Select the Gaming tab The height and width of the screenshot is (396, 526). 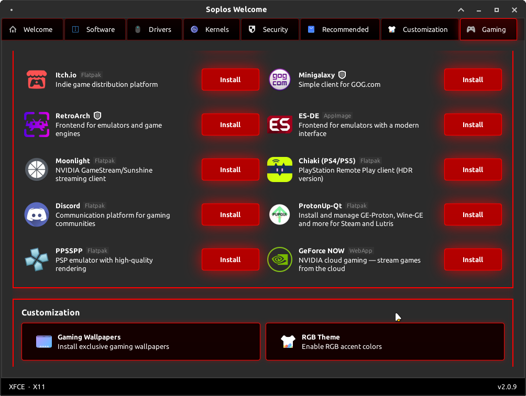488,29
